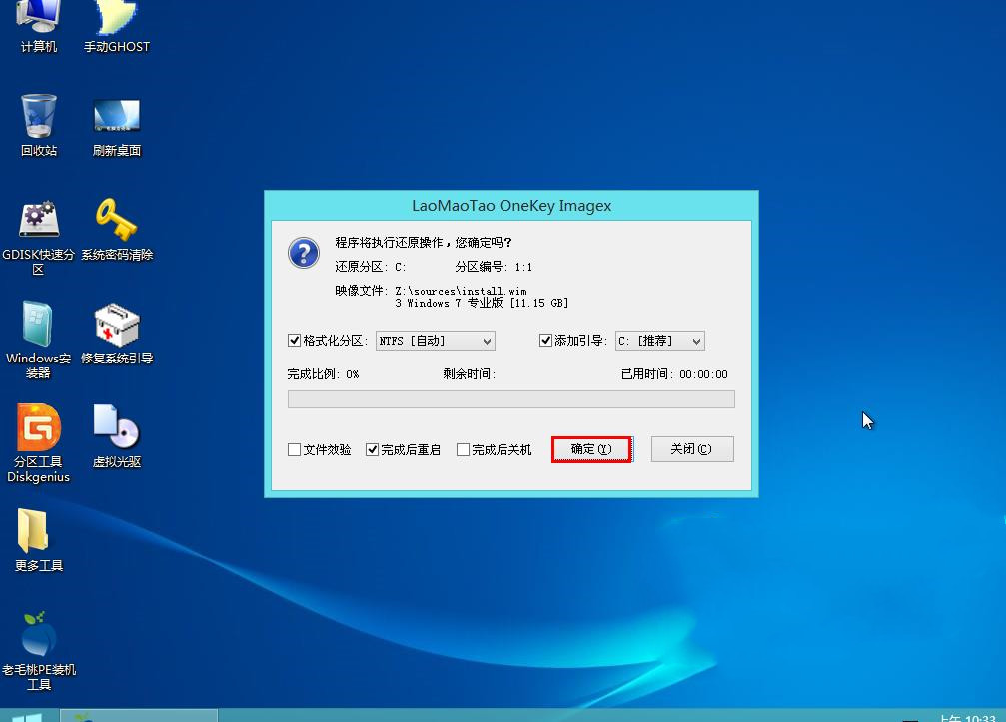Click the LaoMaoTao OneKey Imagex title bar
The image size is (1006, 722).
tap(511, 206)
